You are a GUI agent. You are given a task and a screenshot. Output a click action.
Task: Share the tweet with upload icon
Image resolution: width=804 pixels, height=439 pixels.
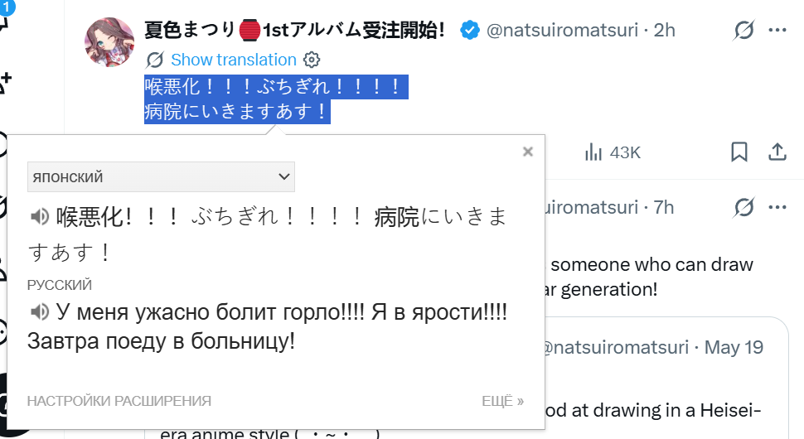(x=777, y=152)
